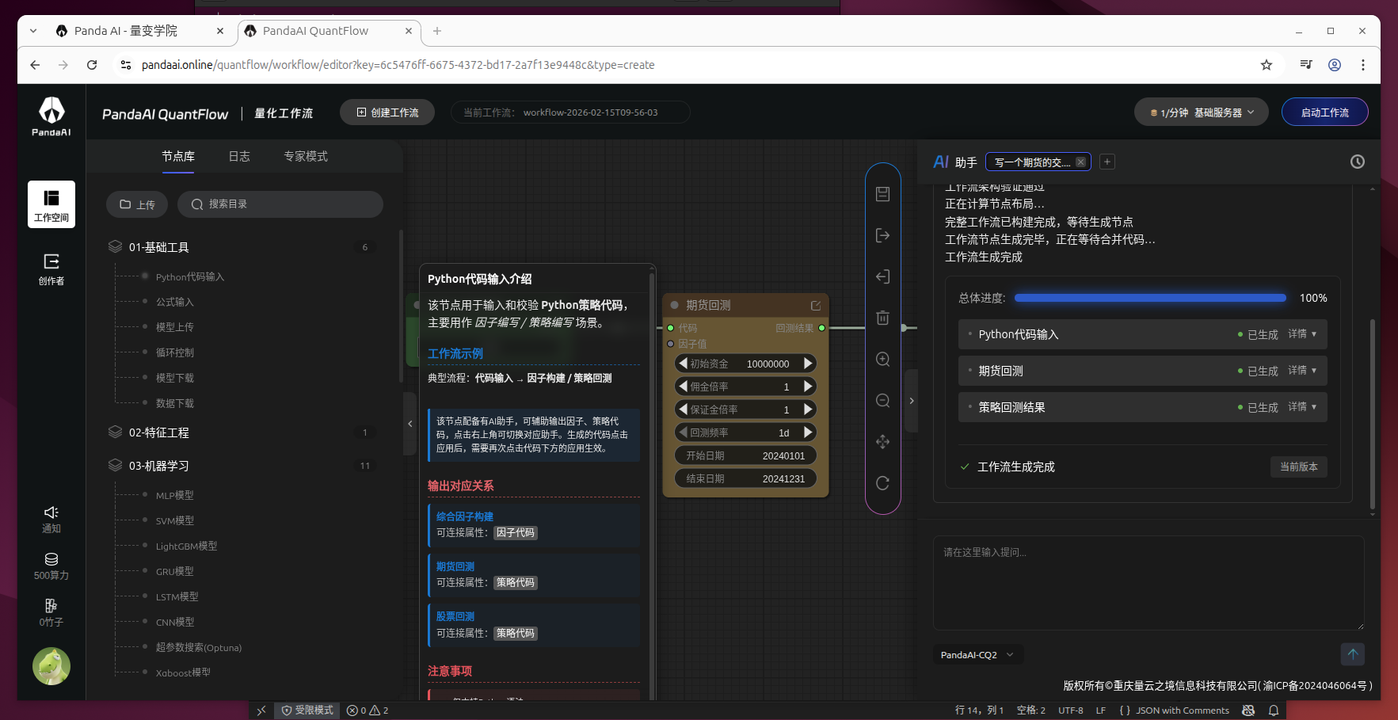Switch to the 节点库 tab
Viewport: 1398px width, 720px height.
point(178,157)
